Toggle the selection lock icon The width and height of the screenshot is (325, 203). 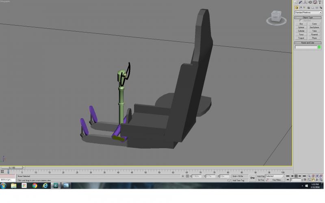pyautogui.click(x=183, y=176)
